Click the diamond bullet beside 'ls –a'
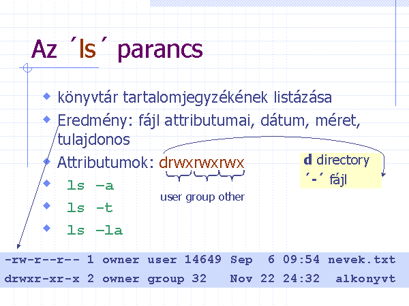Screen dimensions: 409x306 tap(46, 184)
